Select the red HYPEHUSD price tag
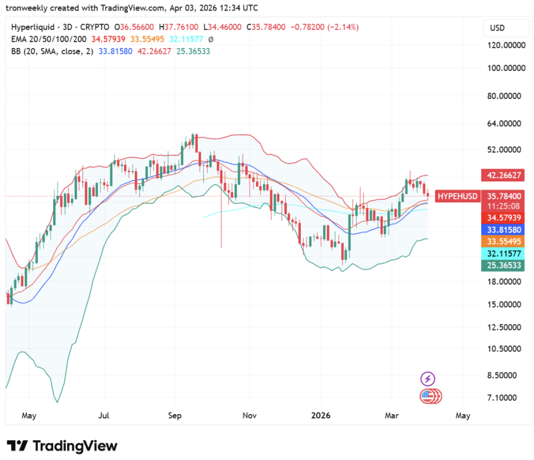The image size is (534, 460). (458, 196)
